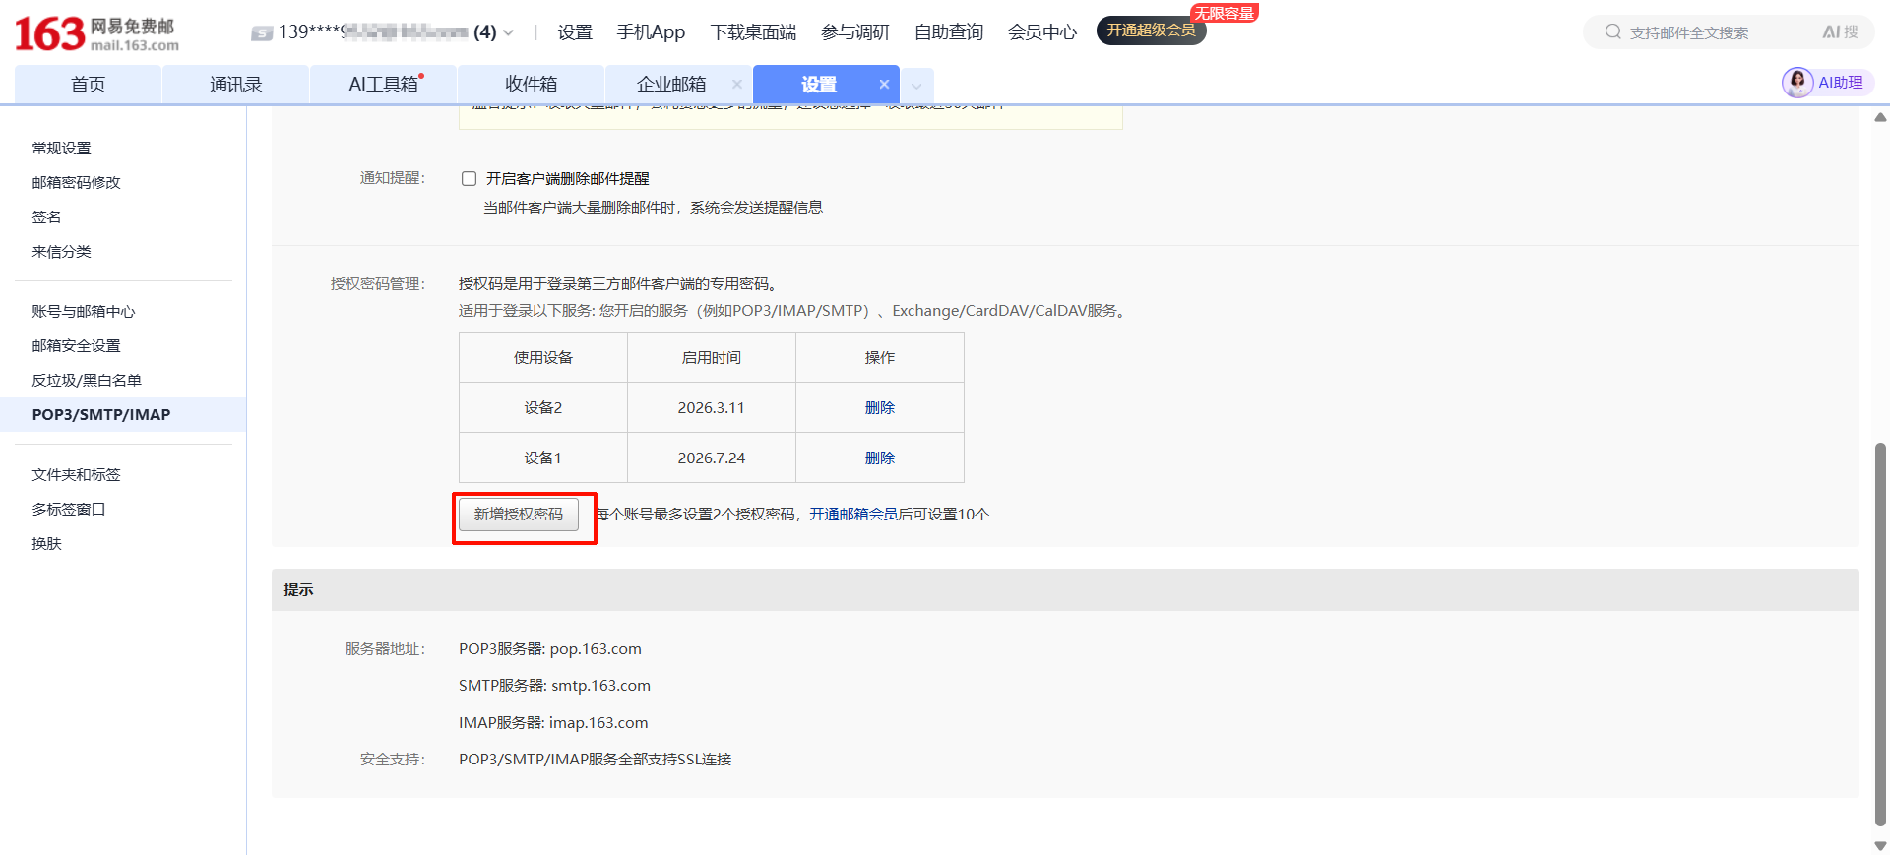Open 换肤 settings
The height and width of the screenshot is (855, 1890).
[46, 544]
